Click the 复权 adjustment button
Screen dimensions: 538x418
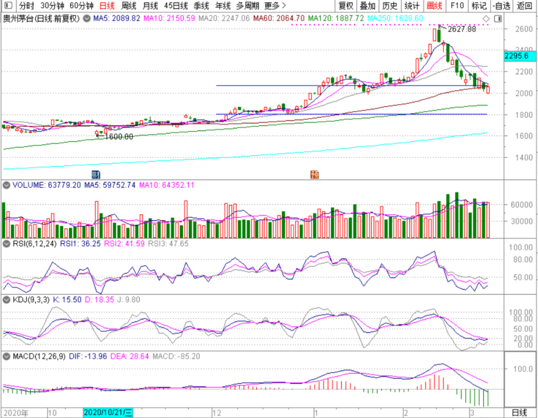346,6
